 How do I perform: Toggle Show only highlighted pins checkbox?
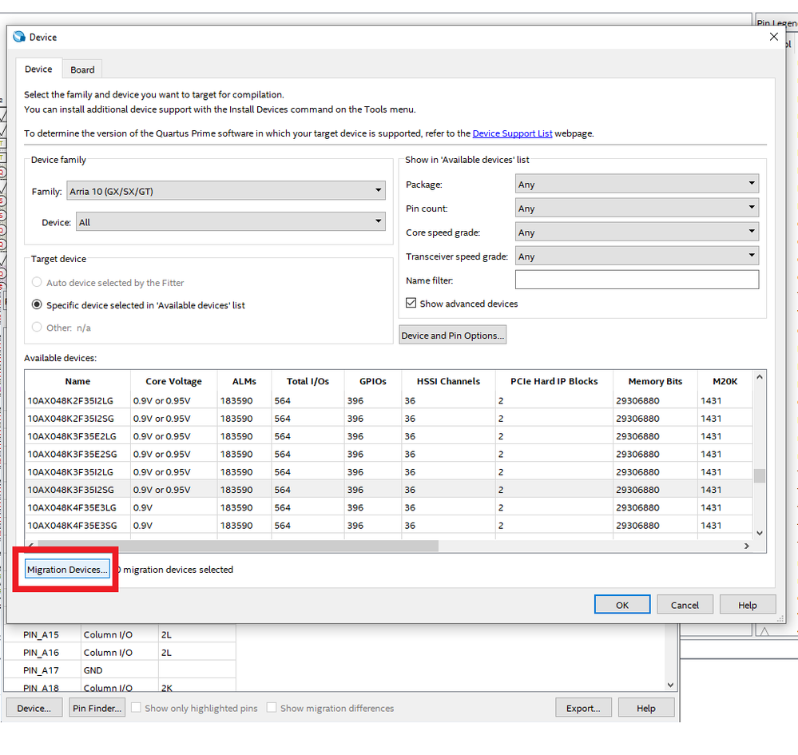(136, 708)
